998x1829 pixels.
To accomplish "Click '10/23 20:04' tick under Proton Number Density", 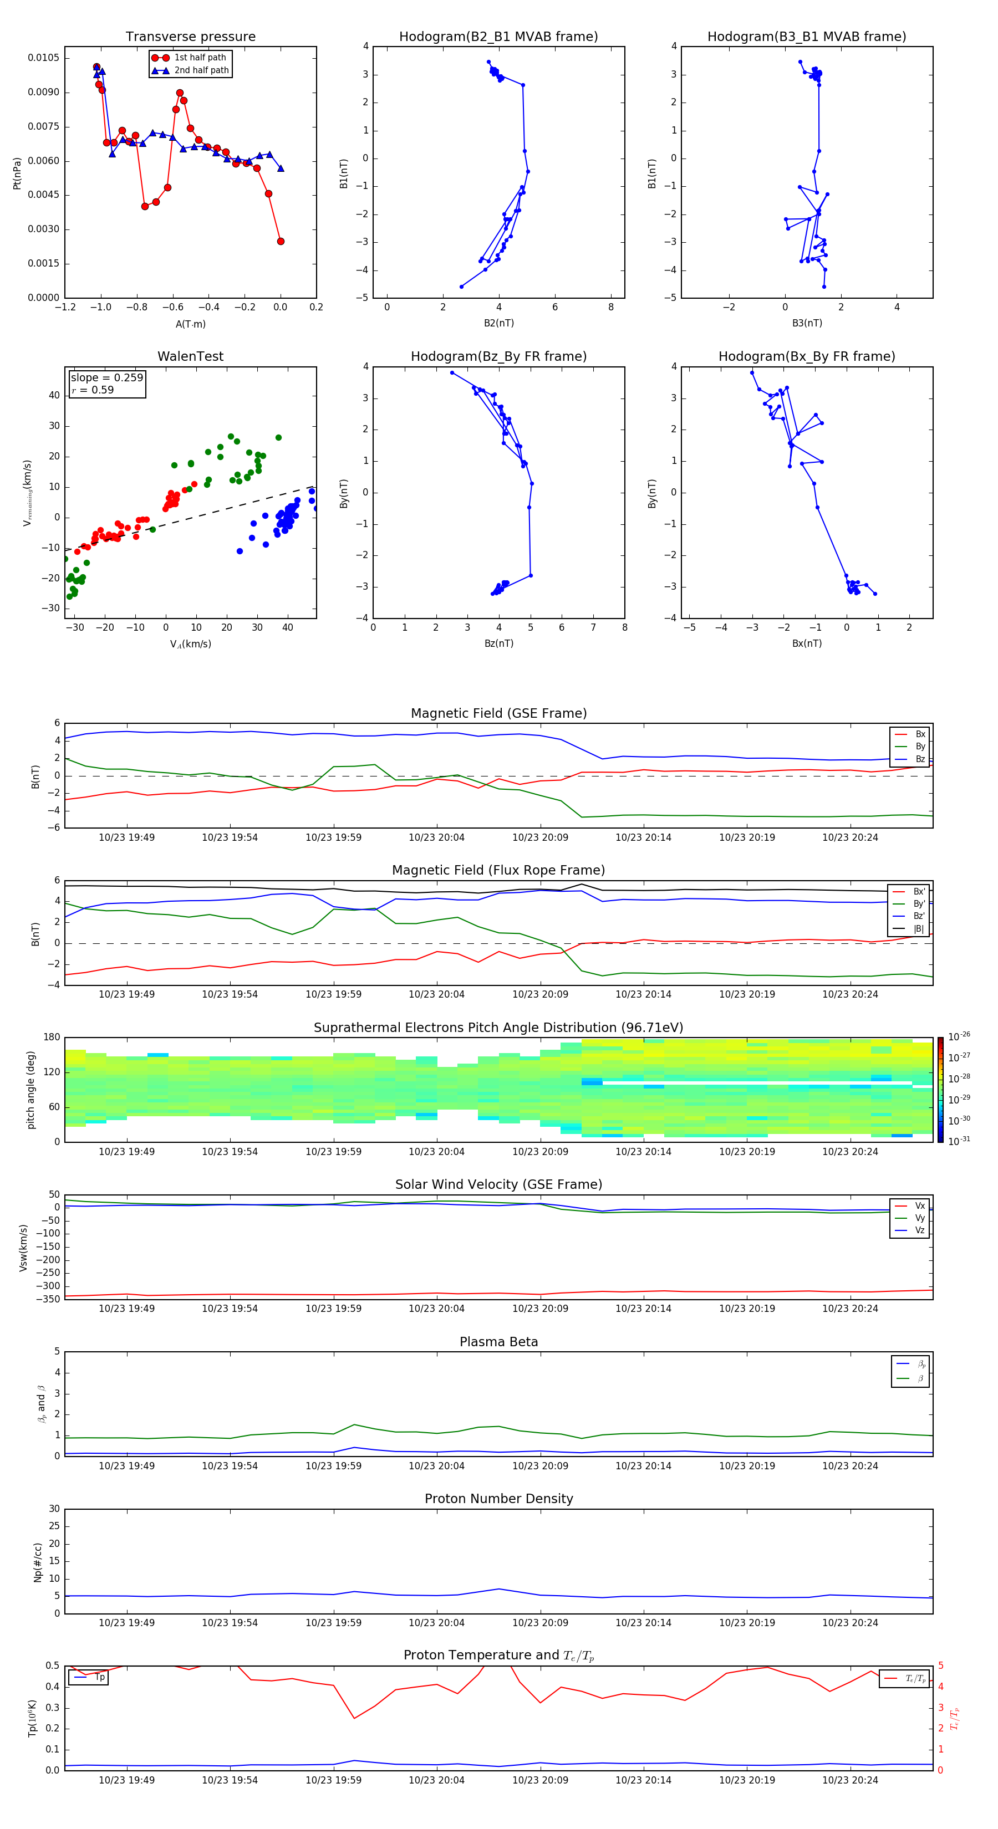I will (x=436, y=1623).
